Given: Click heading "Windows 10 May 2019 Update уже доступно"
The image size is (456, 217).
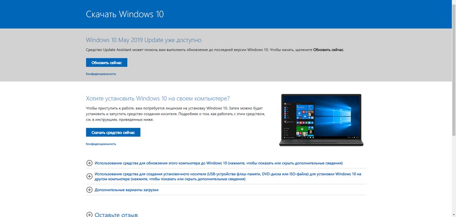Looking at the screenshot, I should (144, 40).
